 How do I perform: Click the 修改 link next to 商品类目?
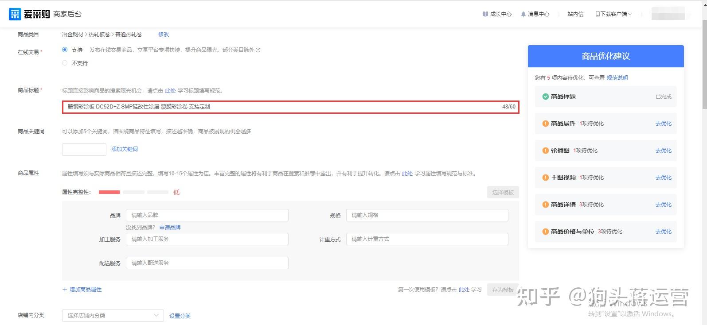(164, 34)
